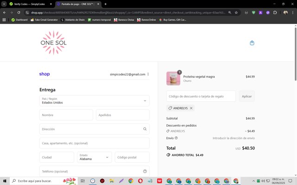Reload the checkout page

coord(19,12)
